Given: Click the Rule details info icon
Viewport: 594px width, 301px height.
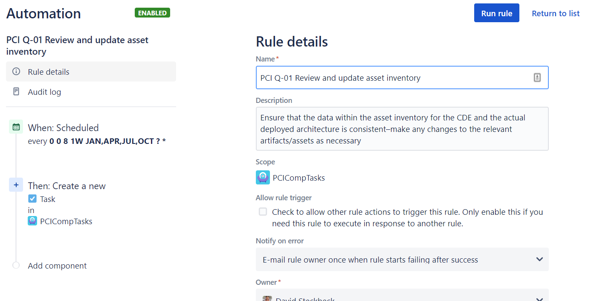Looking at the screenshot, I should point(16,72).
